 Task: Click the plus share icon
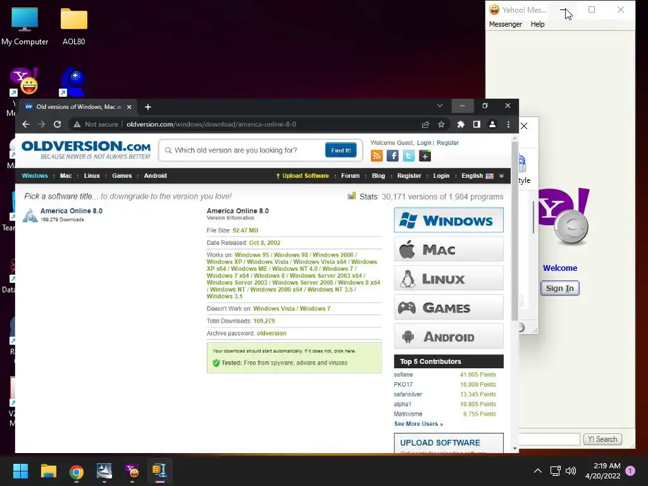(425, 156)
